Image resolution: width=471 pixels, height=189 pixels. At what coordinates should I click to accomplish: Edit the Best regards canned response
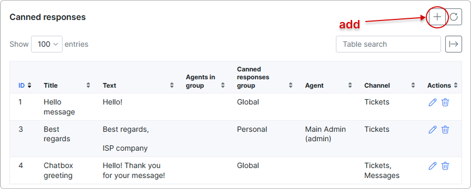point(432,130)
